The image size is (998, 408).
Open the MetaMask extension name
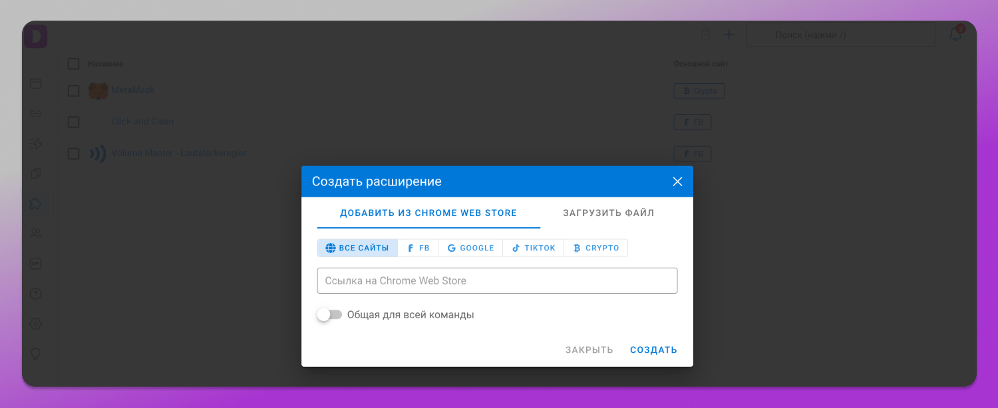133,90
